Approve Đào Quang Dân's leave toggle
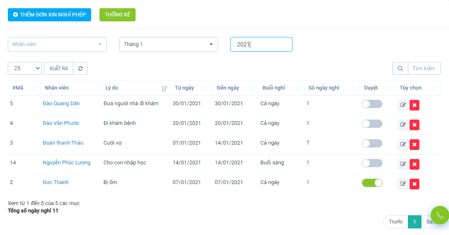The width and height of the screenshot is (449, 235). (372, 104)
